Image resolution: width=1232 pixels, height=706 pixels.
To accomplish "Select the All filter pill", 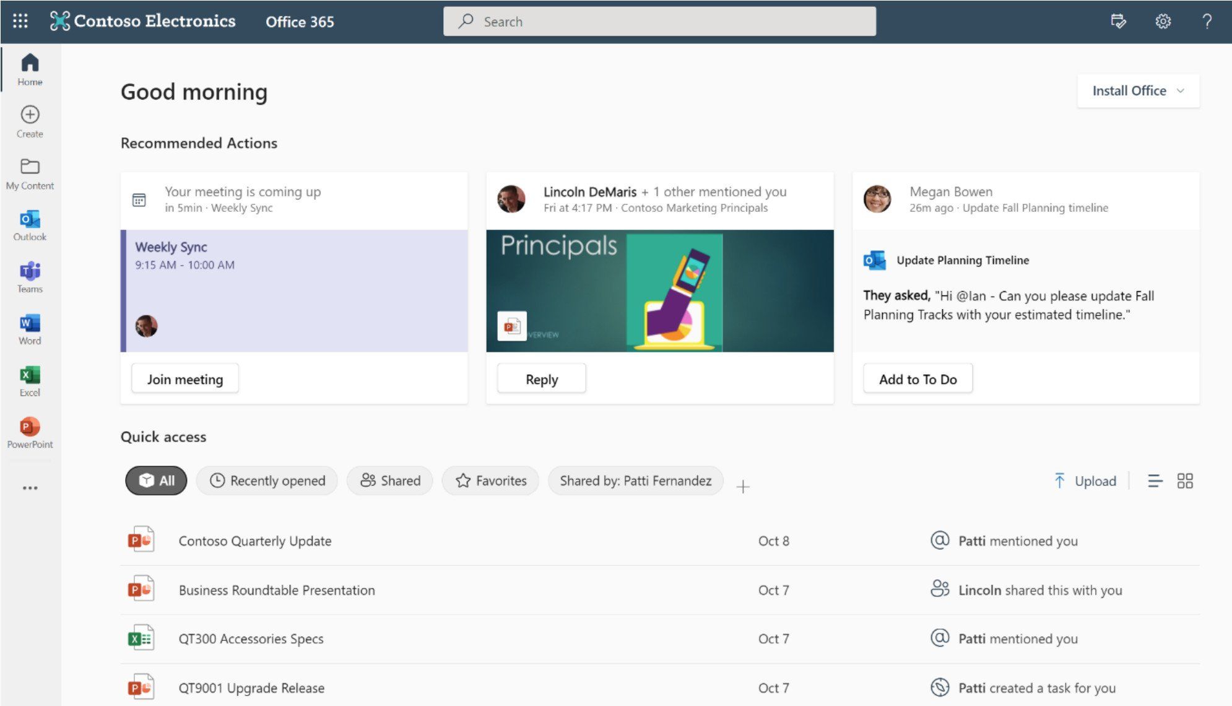I will (x=156, y=481).
